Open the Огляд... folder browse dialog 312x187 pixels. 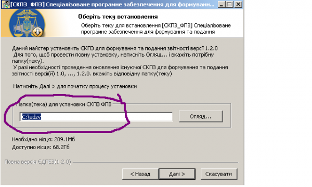[201, 116]
